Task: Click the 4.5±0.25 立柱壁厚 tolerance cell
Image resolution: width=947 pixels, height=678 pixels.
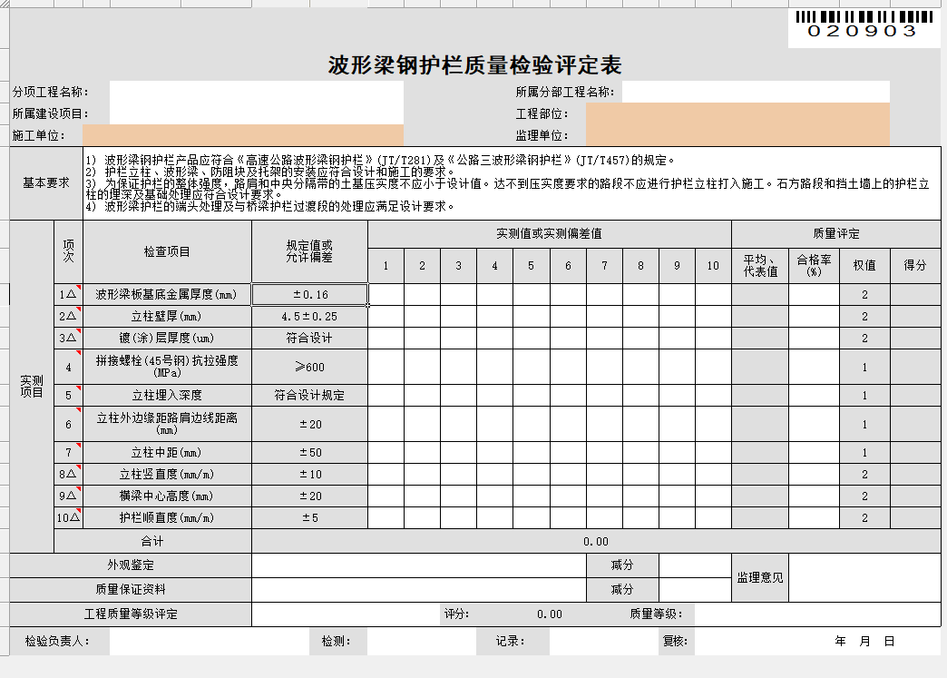Action: tap(309, 317)
